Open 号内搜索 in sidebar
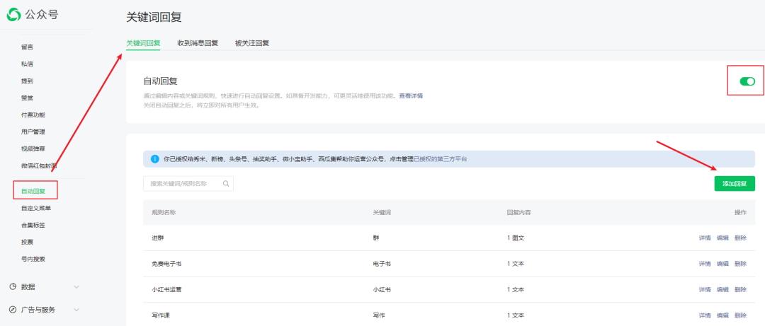Screen dimensions: 765x326 [33, 260]
